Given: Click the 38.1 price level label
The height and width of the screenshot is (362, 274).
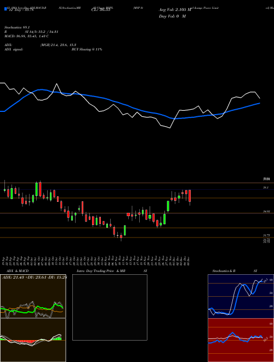Looking at the screenshot, I should point(266,188).
